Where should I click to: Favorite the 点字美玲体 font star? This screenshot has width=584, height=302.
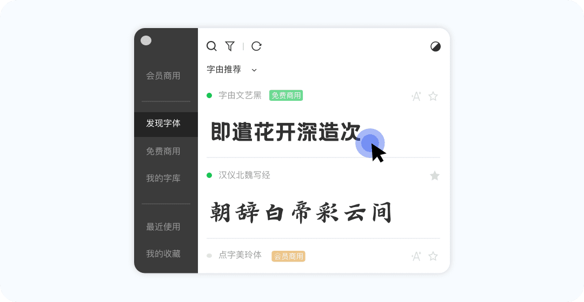[x=433, y=256]
